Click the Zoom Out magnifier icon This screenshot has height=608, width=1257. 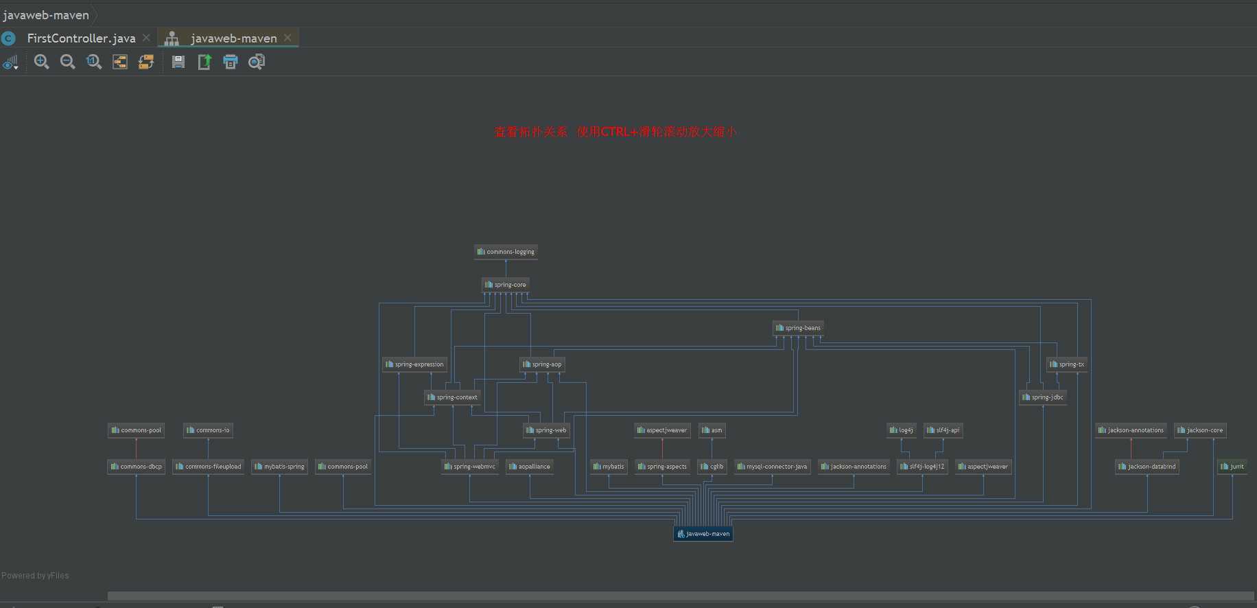point(68,62)
